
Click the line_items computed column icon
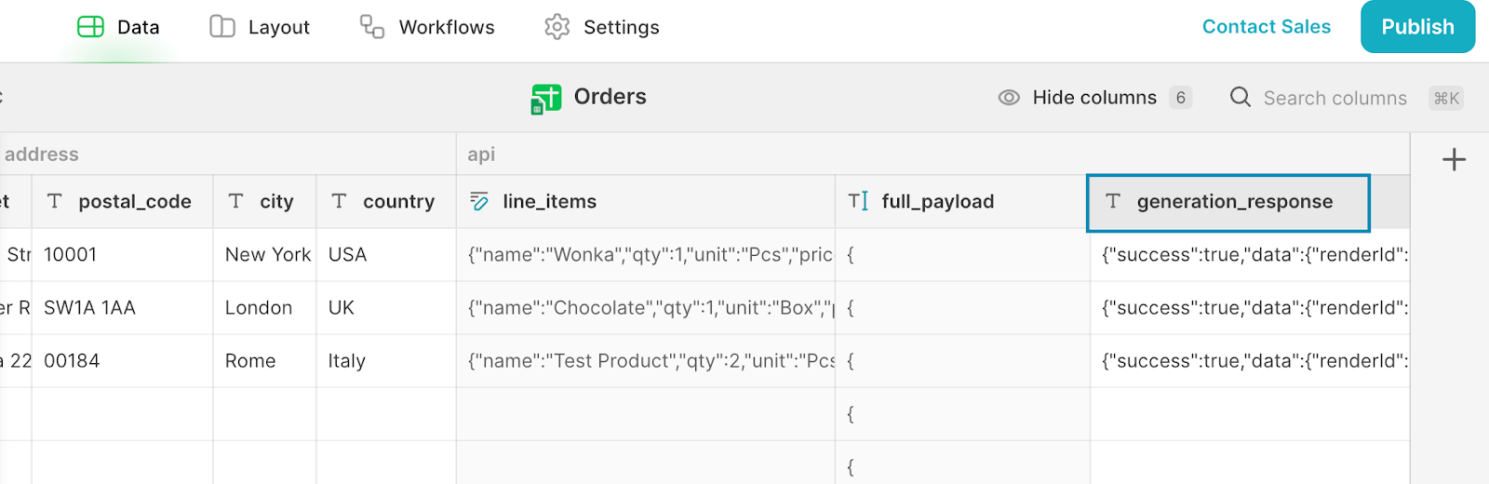point(479,201)
